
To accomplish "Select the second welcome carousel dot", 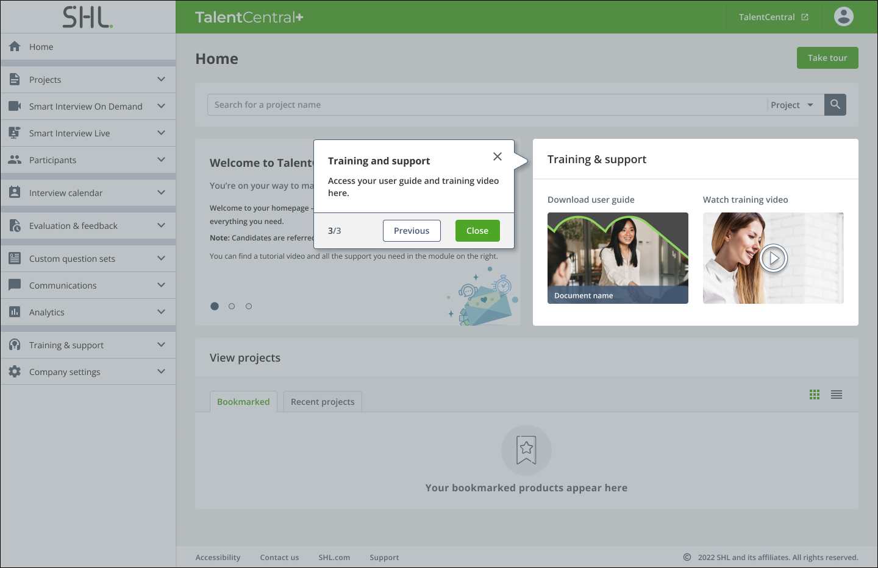I will pyautogui.click(x=232, y=306).
